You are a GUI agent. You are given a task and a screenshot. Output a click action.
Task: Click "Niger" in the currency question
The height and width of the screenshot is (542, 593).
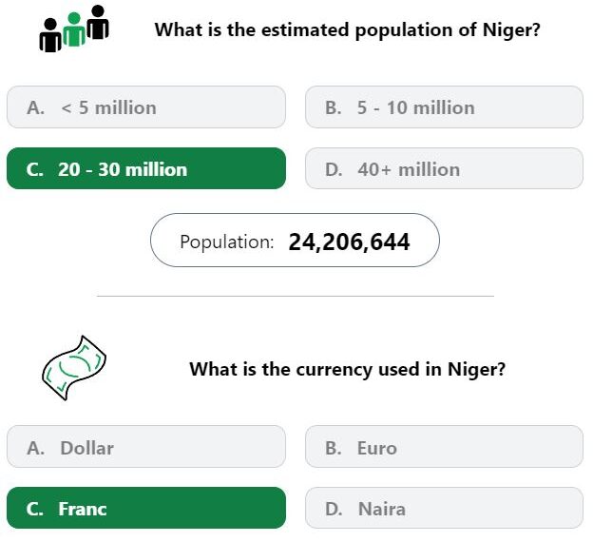click(472, 370)
